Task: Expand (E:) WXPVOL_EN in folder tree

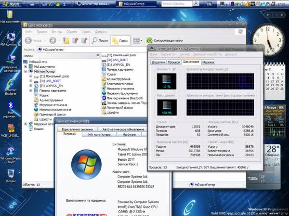Action: click(31, 86)
